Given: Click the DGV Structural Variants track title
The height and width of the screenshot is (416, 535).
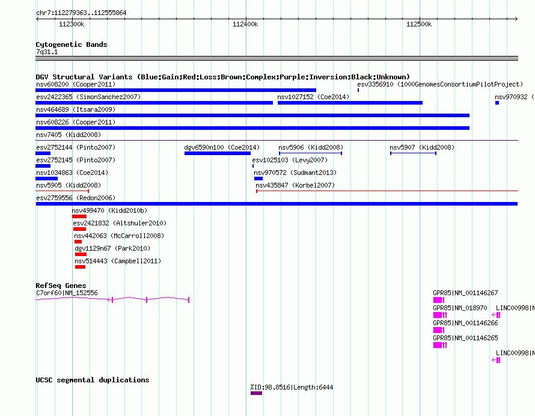Looking at the screenshot, I should tap(223, 77).
